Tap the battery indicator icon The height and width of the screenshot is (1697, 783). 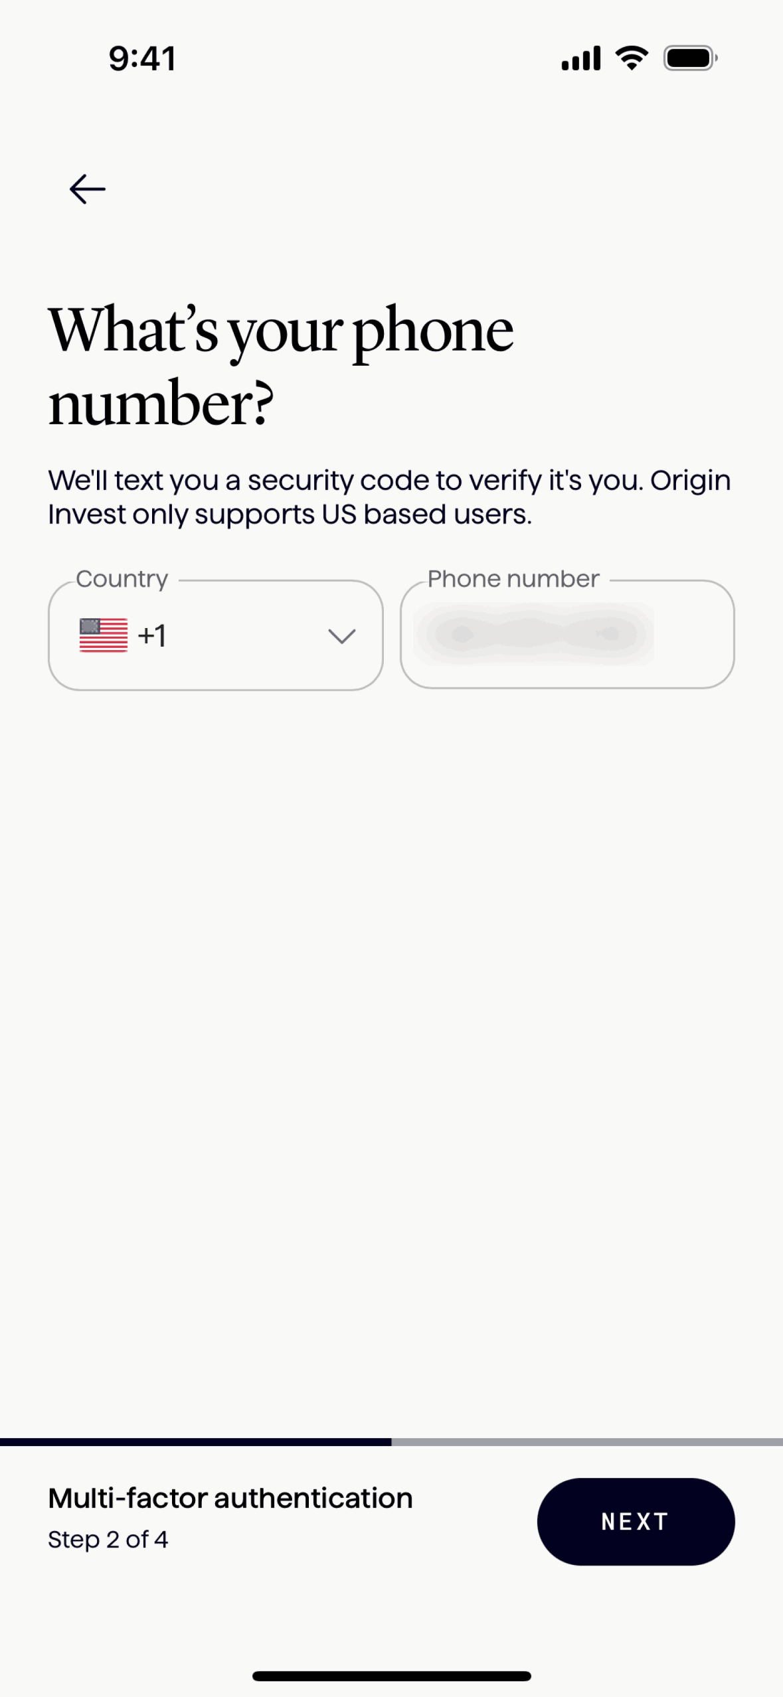coord(690,58)
